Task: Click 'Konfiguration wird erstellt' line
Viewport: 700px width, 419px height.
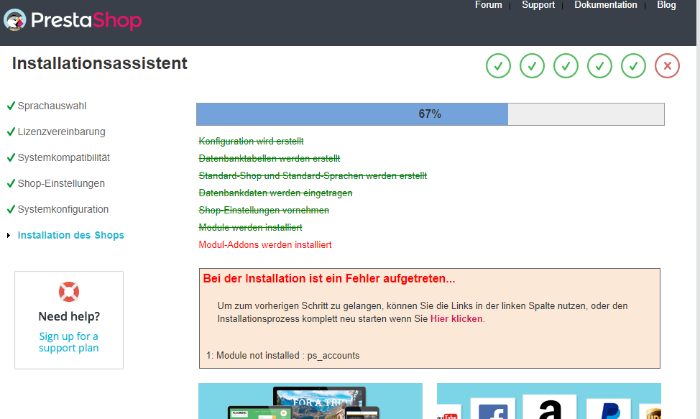Action: click(x=251, y=141)
